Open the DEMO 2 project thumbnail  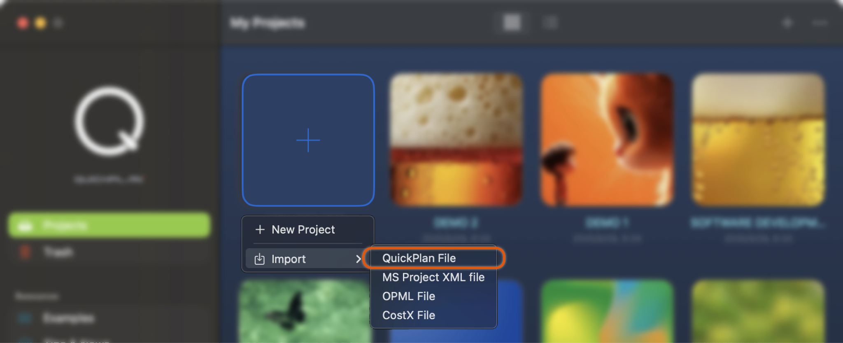(x=456, y=140)
